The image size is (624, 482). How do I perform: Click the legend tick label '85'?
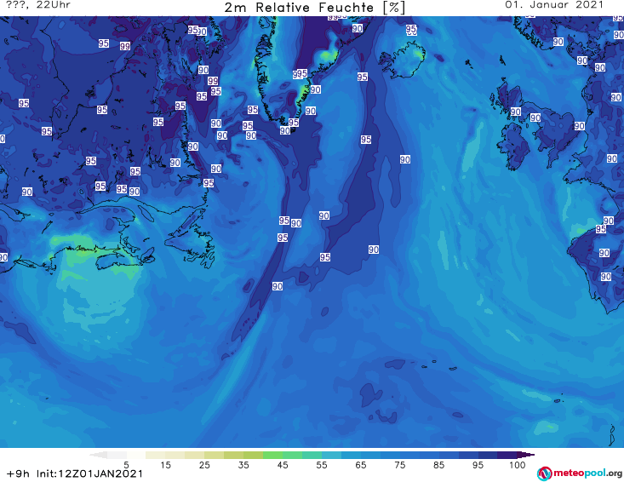click(x=438, y=465)
